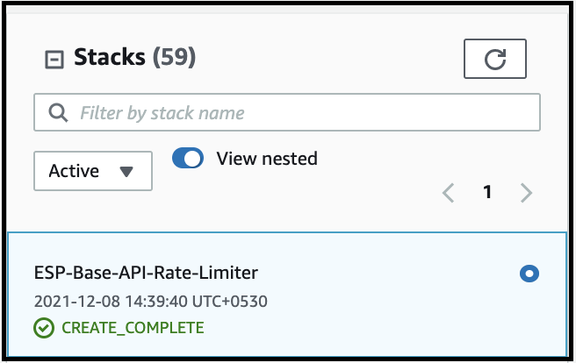
Task: Go to next page of stacks
Action: [527, 193]
